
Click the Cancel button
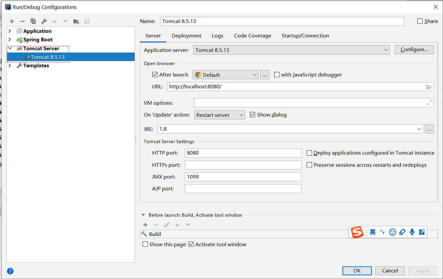[390, 270]
